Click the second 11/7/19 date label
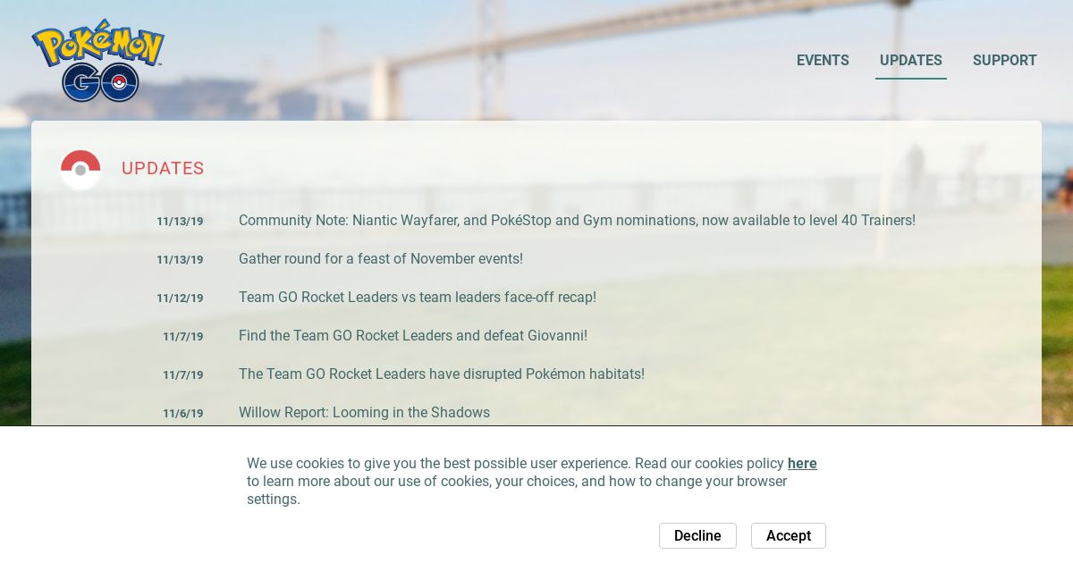Screen dimensions: 1073x563 tap(183, 374)
